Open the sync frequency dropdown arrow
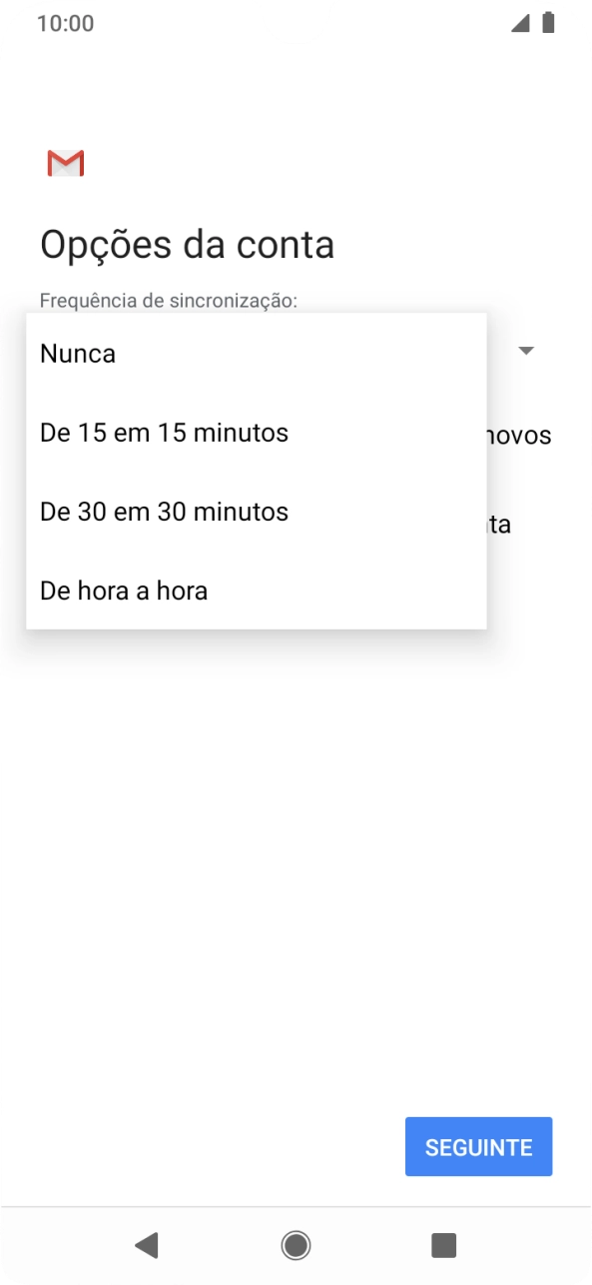Viewport: 592px width, 1285px height. pyautogui.click(x=526, y=351)
